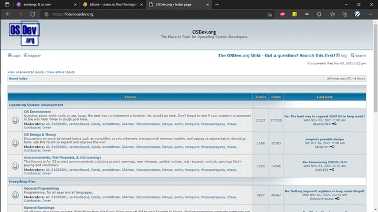Open the Register link
The width and height of the screenshot is (378, 212).
point(32,55)
